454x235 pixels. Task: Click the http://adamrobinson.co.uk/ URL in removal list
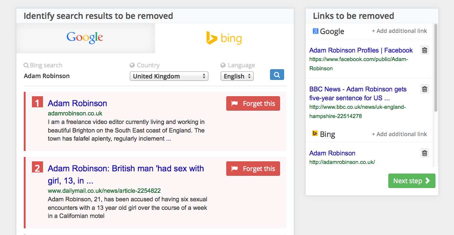[x=342, y=162]
